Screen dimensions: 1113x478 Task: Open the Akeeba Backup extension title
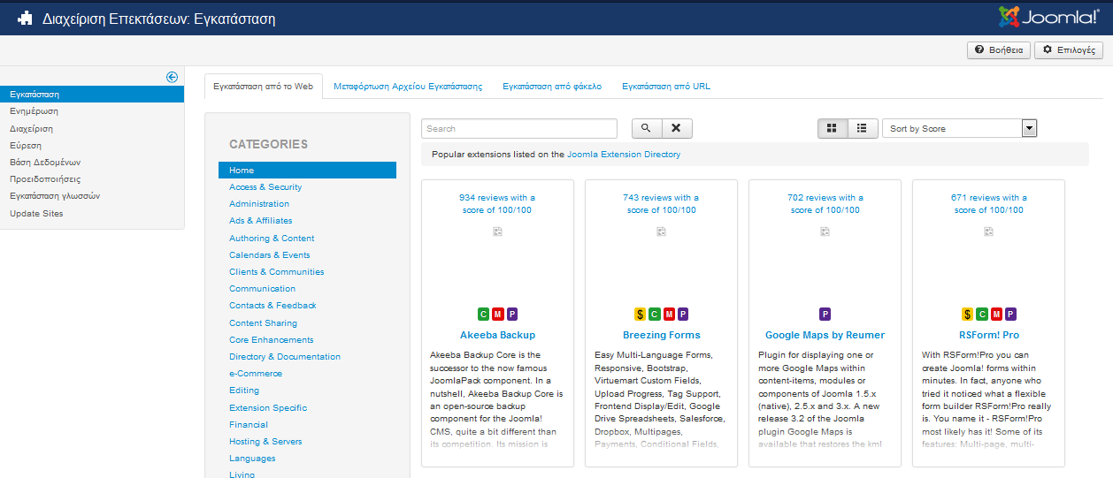pyautogui.click(x=498, y=336)
